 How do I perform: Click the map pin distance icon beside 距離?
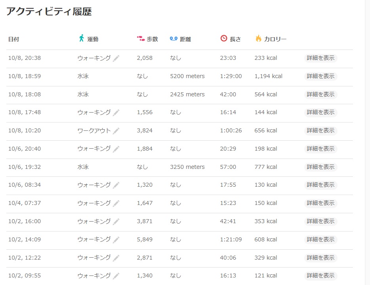[x=174, y=39]
